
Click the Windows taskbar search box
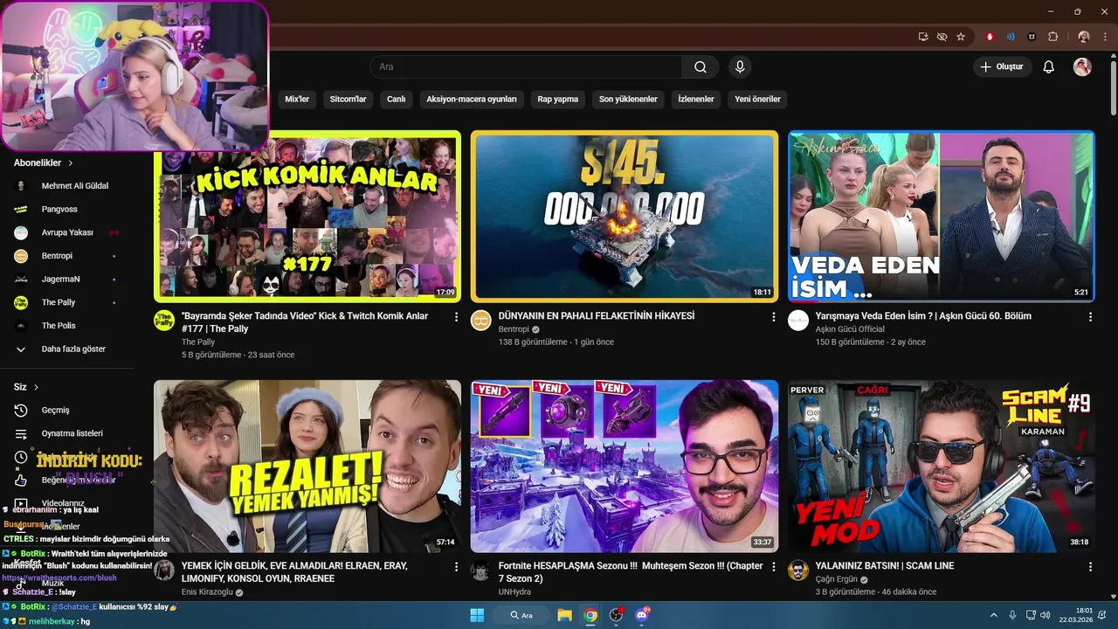521,615
